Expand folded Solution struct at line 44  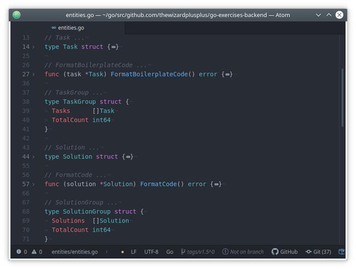point(33,157)
